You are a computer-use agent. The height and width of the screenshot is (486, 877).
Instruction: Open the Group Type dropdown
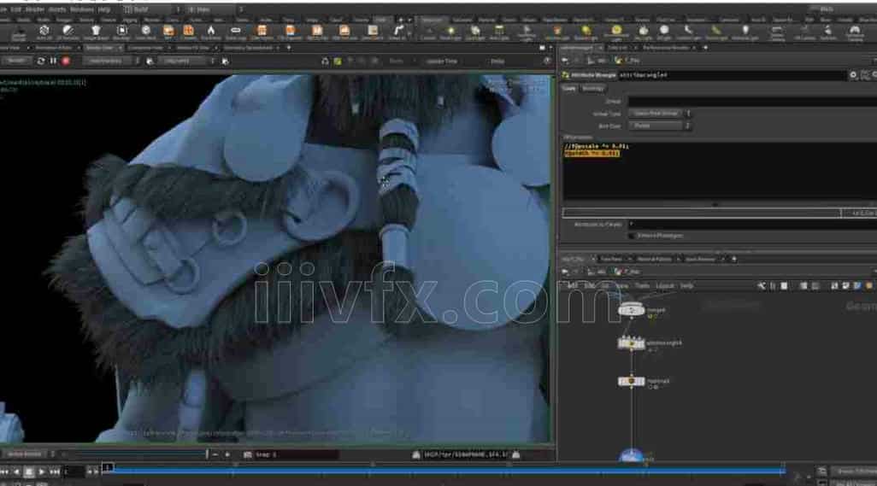tap(659, 114)
